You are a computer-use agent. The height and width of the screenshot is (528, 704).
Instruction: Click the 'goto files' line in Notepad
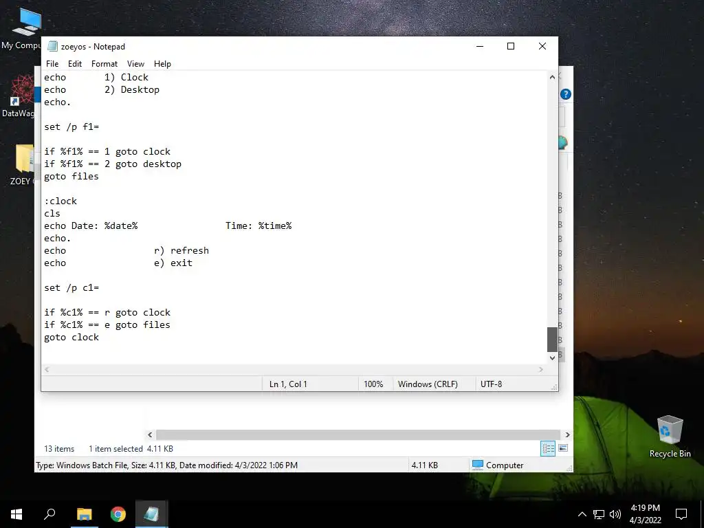pos(71,176)
